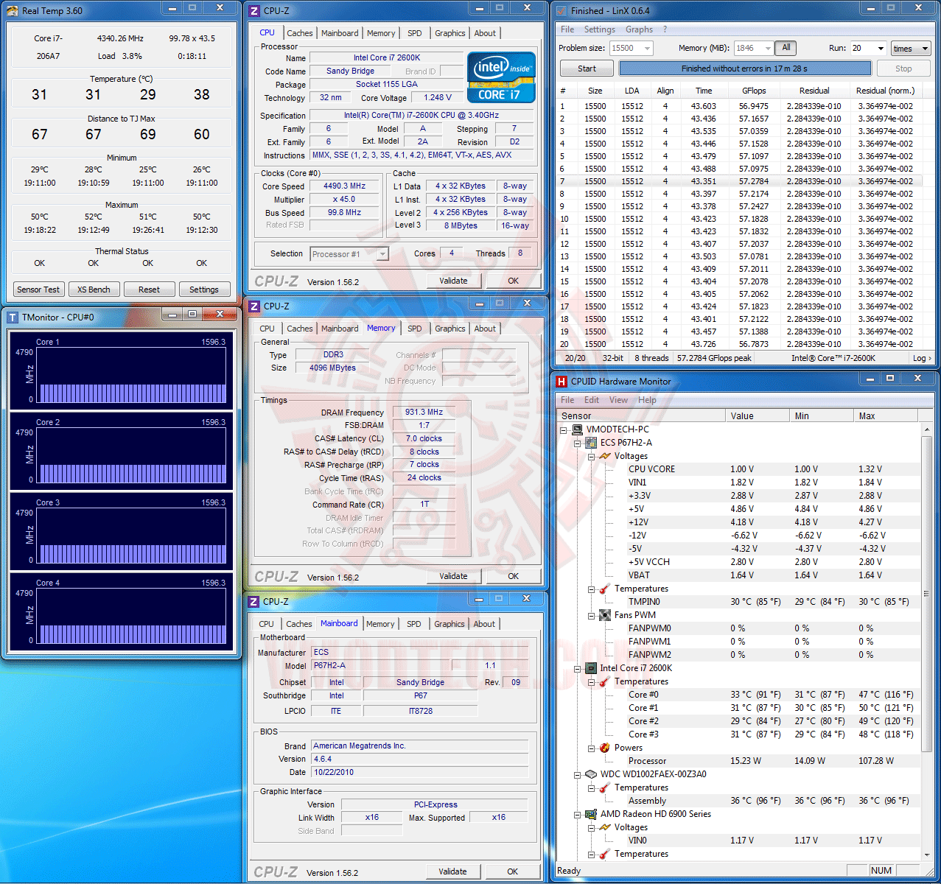Viewport: 941px width, 884px height.
Task: Toggle the All memory button in LinX
Action: 786,48
